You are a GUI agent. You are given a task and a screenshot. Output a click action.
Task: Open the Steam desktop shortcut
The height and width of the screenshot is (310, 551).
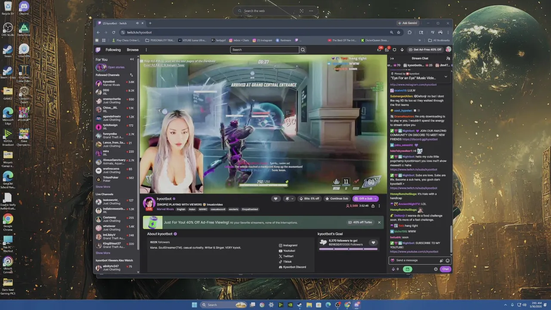8,51
